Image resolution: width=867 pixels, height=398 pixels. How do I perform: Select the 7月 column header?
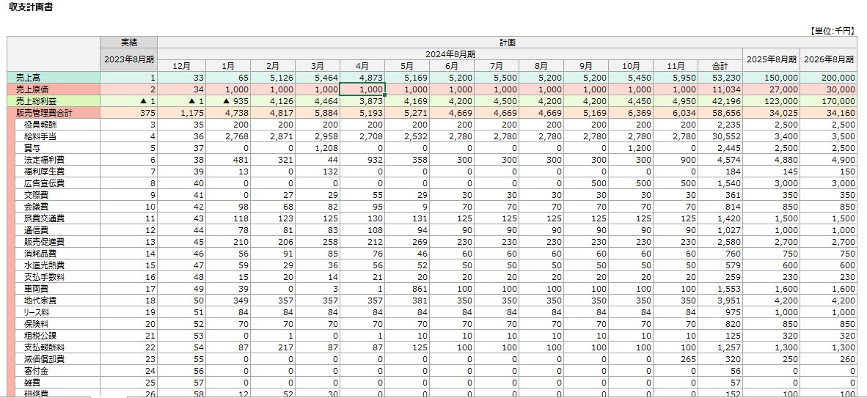point(497,66)
